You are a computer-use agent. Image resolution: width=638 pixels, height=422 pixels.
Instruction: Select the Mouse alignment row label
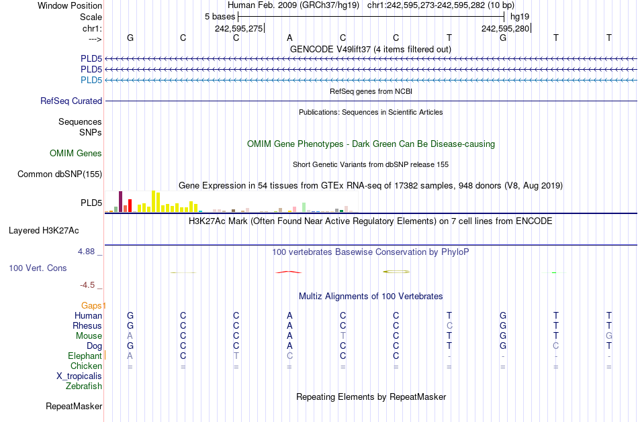89,336
